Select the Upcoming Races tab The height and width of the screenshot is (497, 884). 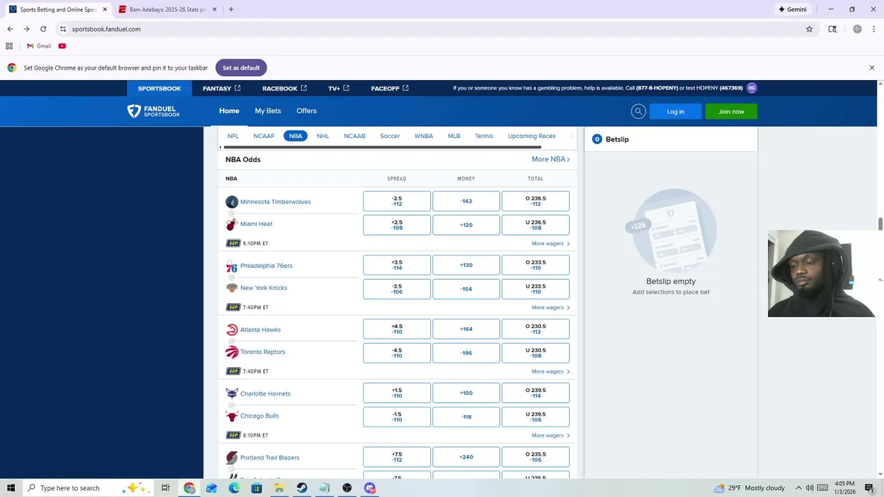pyautogui.click(x=532, y=136)
